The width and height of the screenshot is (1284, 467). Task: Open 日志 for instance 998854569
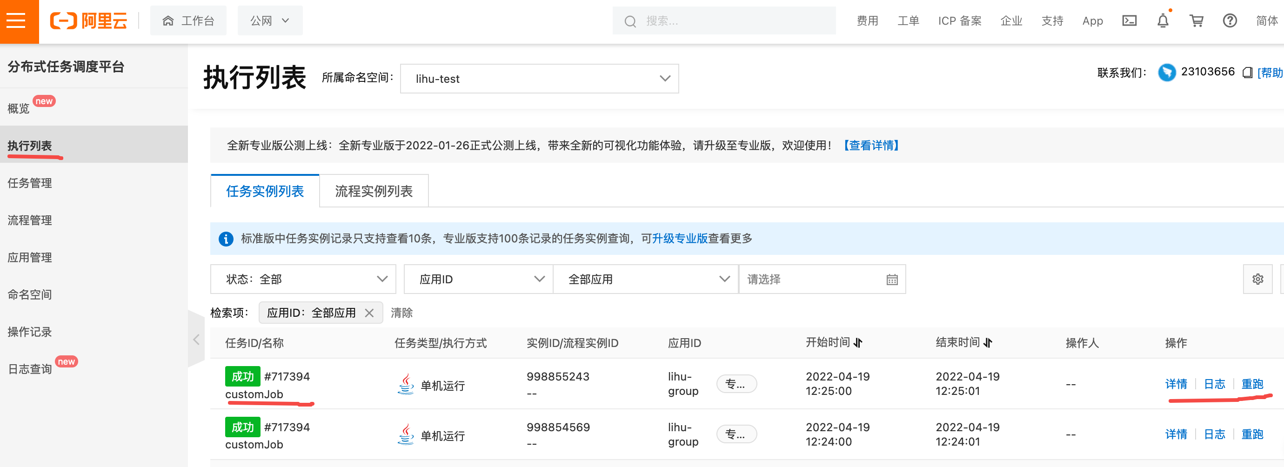[x=1214, y=434]
